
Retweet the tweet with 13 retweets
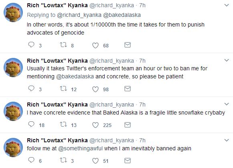(x=63, y=124)
